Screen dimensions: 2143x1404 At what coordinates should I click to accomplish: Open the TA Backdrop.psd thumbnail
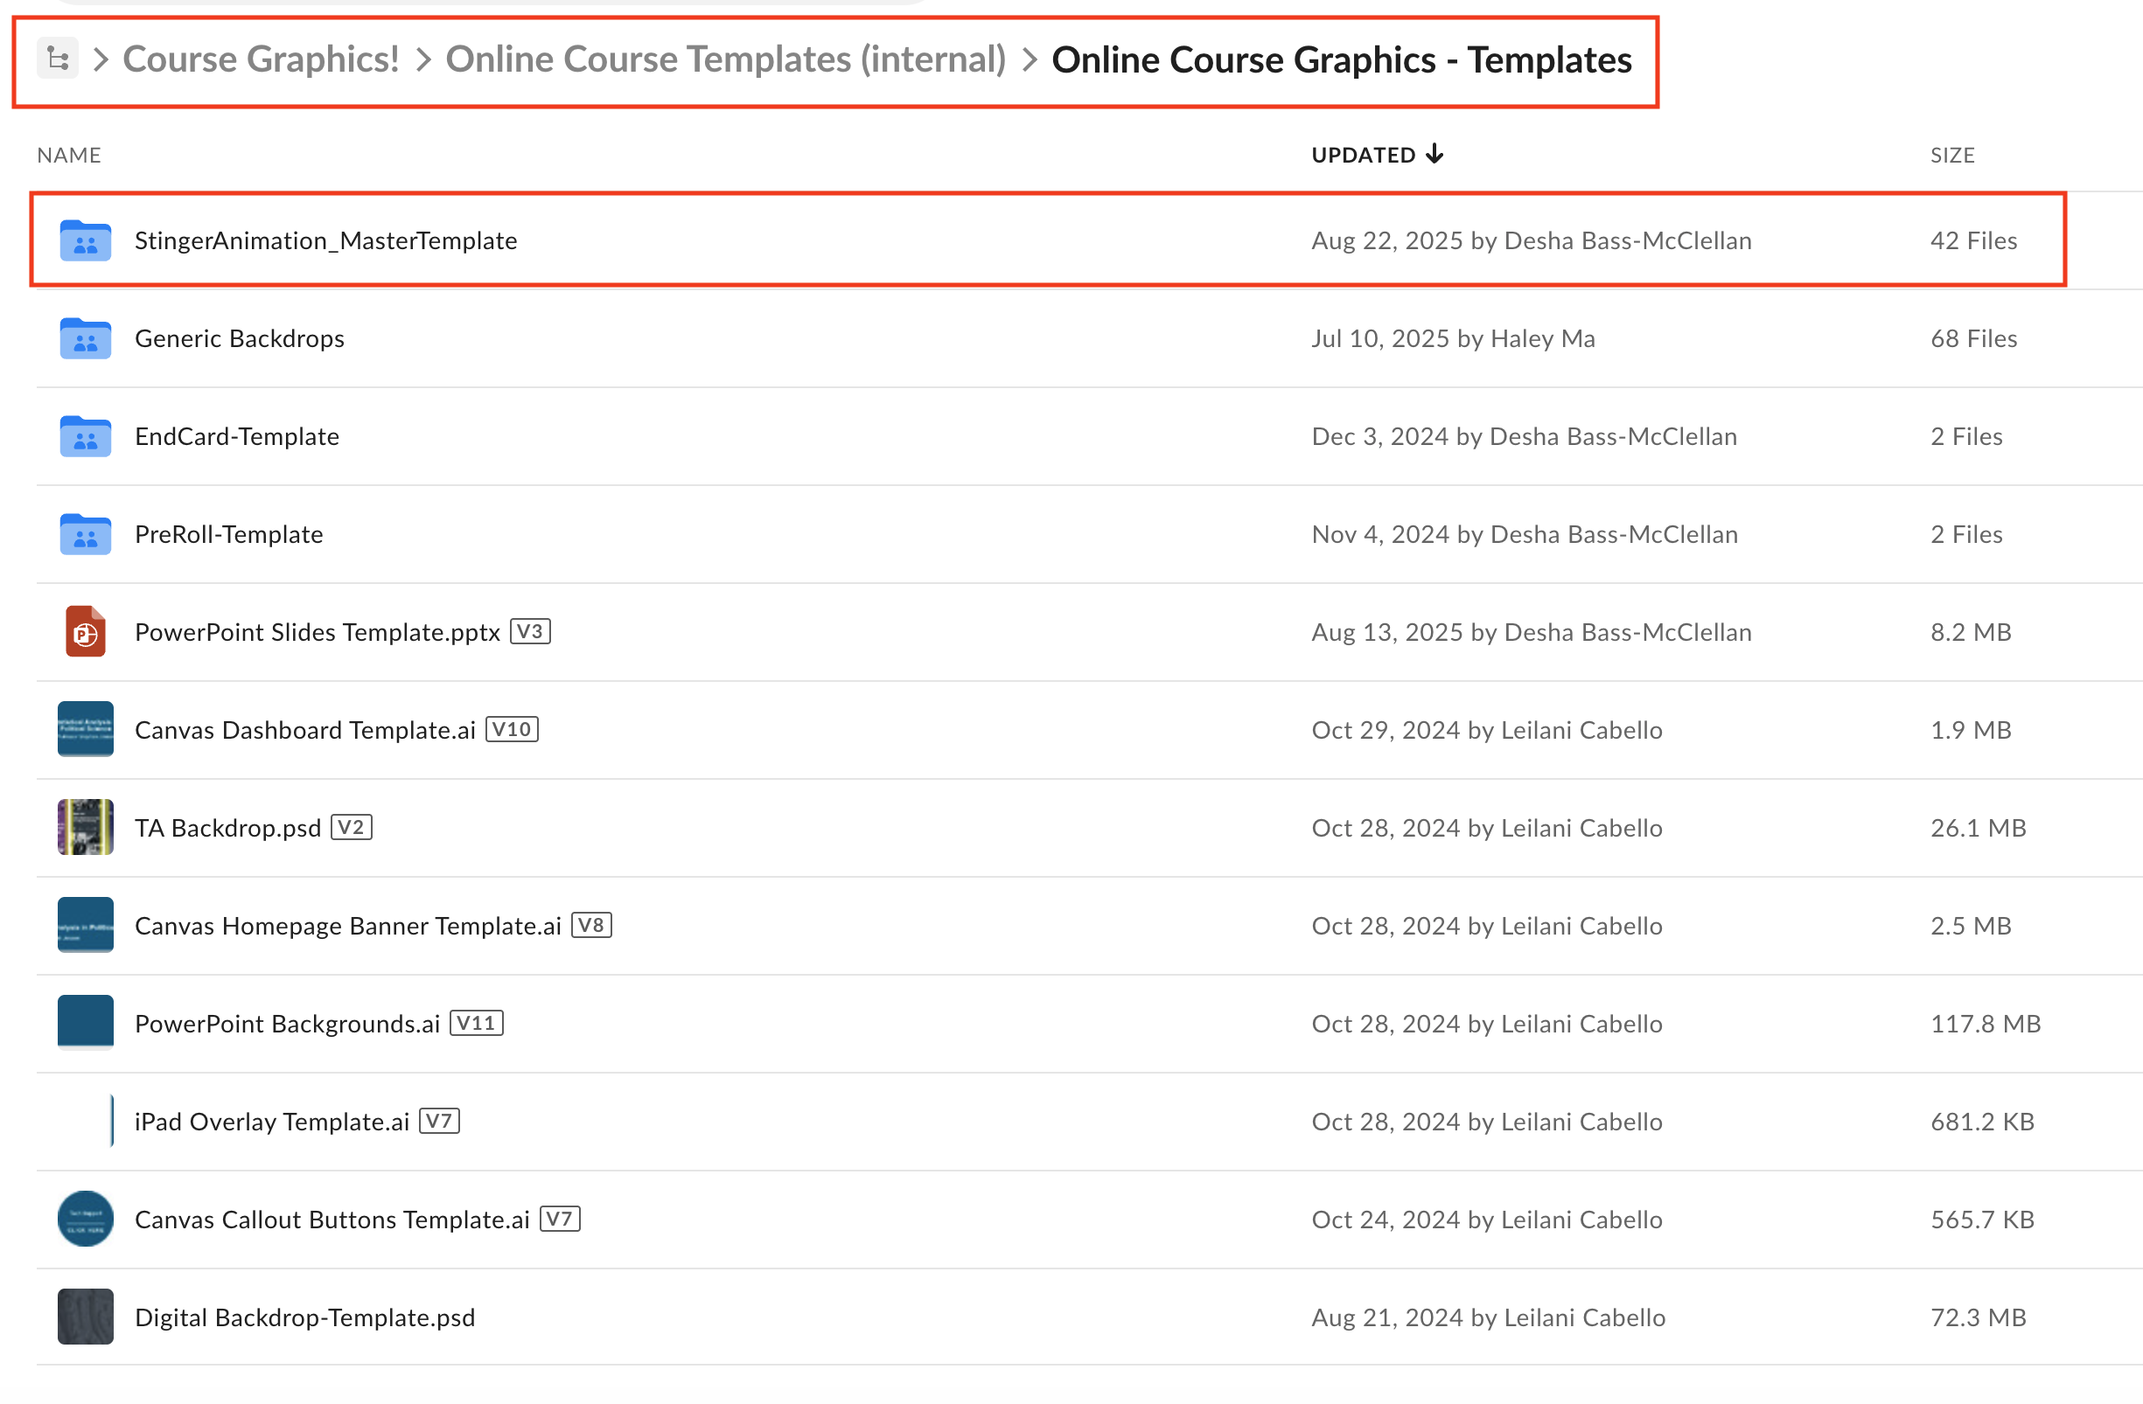(x=85, y=828)
